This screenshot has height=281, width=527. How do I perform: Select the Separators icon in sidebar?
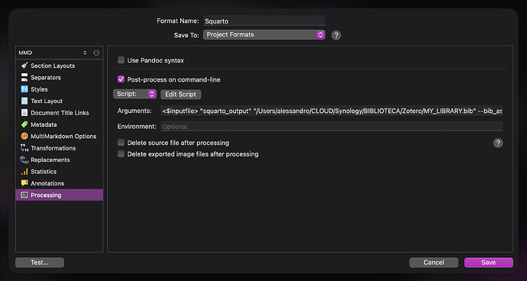coord(24,77)
